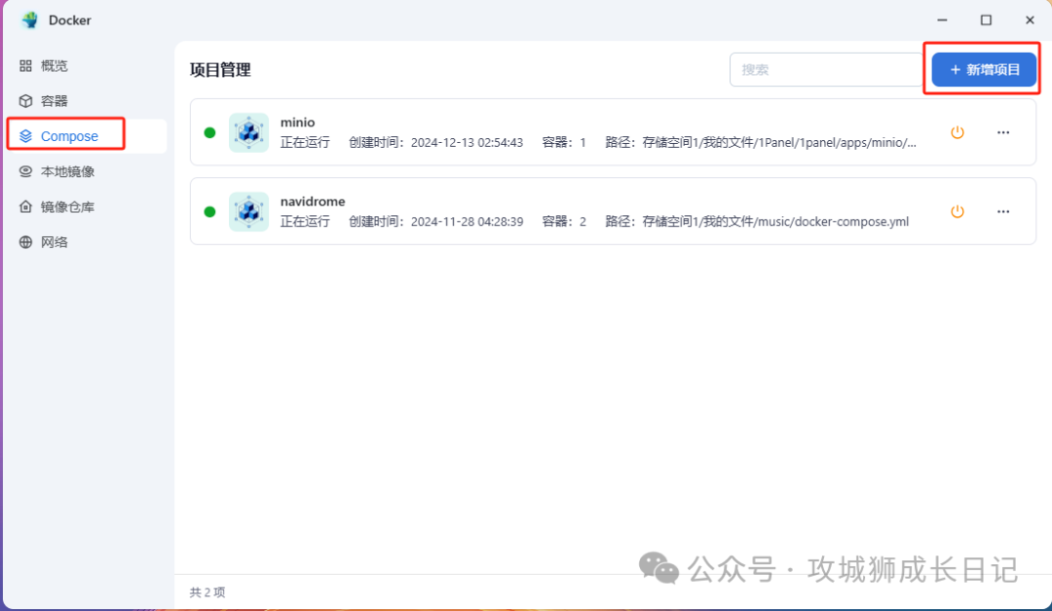Image resolution: width=1052 pixels, height=611 pixels.
Task: Click the Docker whale logo
Action: 29,20
